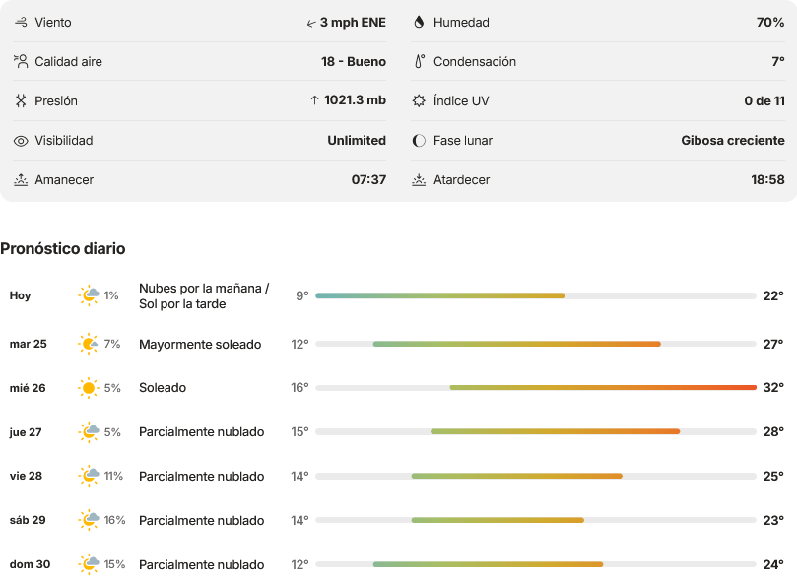Image resolution: width=797 pixels, height=588 pixels.
Task: Click the droplet icon beside Humedad
Action: tap(419, 22)
